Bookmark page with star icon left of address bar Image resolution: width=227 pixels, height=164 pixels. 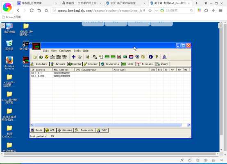pos(46,10)
